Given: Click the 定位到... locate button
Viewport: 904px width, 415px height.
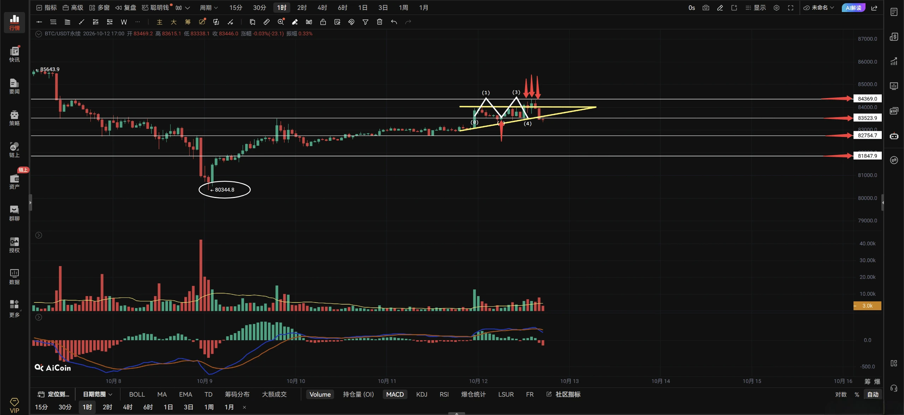Looking at the screenshot, I should click(54, 394).
